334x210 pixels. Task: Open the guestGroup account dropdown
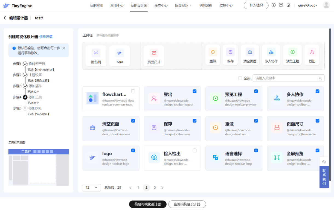(x=308, y=5)
